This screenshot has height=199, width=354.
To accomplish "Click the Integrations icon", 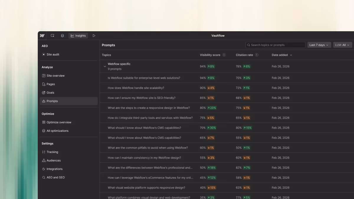I will (44, 169).
